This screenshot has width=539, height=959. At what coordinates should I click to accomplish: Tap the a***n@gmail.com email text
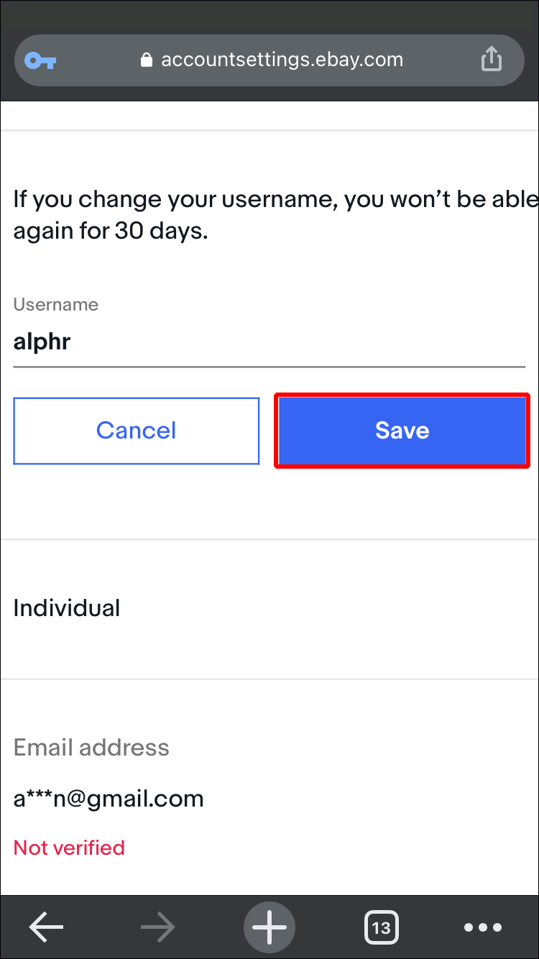pyautogui.click(x=109, y=799)
